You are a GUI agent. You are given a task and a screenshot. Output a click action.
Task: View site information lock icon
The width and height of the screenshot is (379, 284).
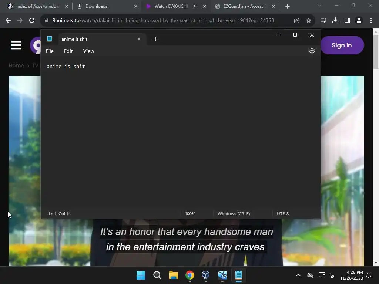click(47, 21)
